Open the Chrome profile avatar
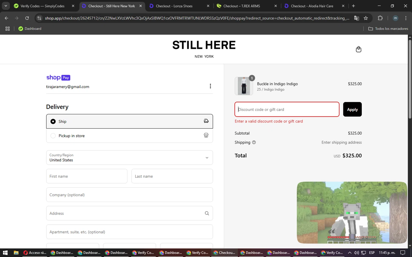This screenshot has height=257, width=412. (396, 18)
